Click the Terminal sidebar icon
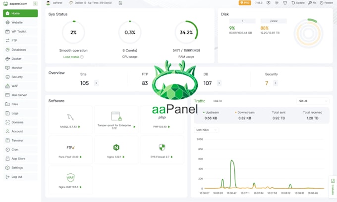 point(7,141)
